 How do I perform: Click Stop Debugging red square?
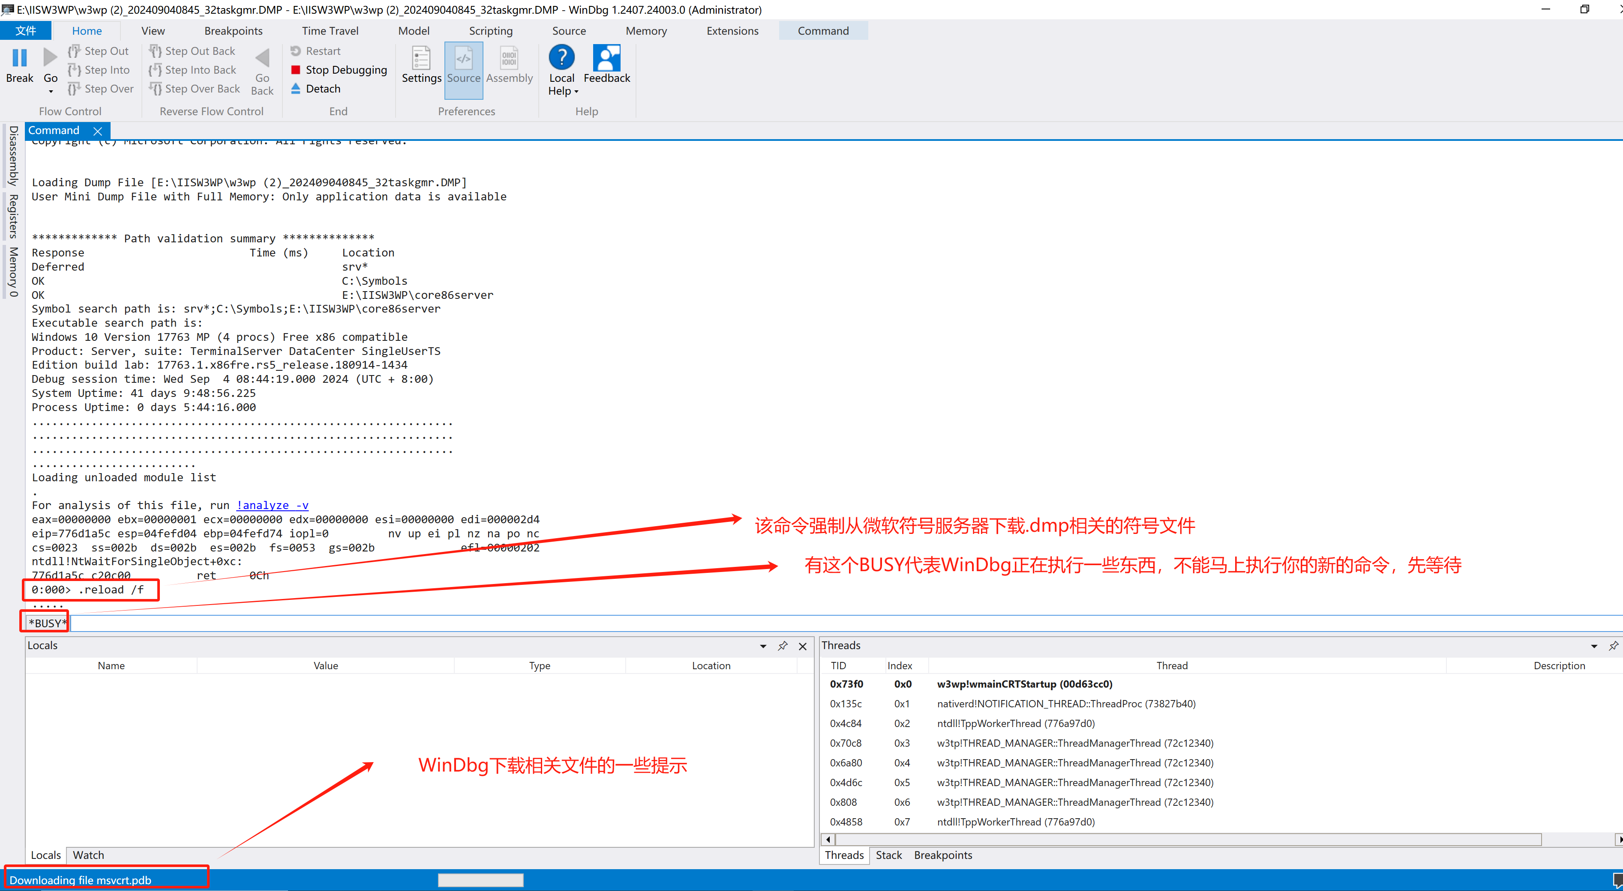[x=295, y=70]
